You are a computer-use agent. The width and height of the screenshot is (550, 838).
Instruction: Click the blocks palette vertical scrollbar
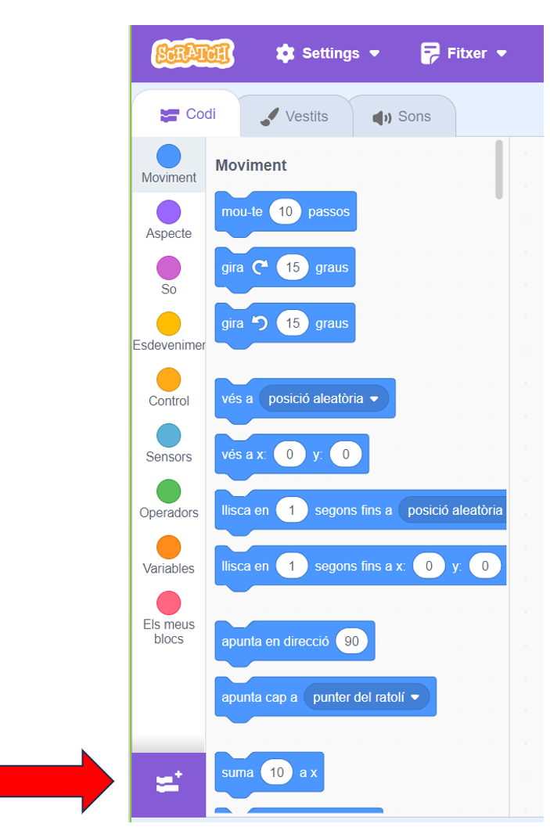coord(499,168)
